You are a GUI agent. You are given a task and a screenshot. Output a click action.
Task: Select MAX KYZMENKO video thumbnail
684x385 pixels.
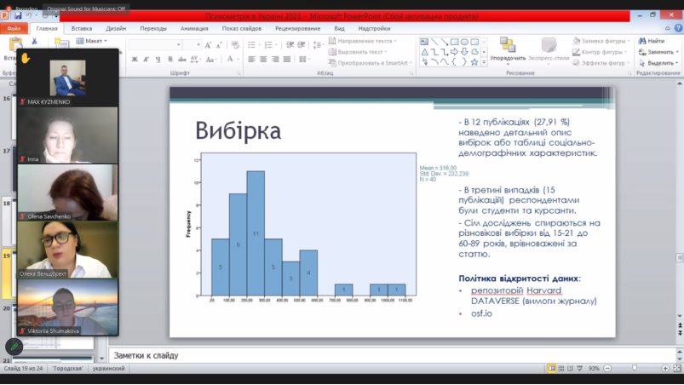tap(67, 78)
